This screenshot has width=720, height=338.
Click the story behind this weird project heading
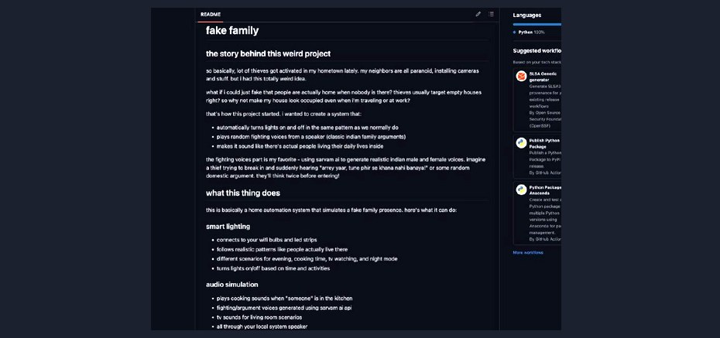tap(268, 53)
